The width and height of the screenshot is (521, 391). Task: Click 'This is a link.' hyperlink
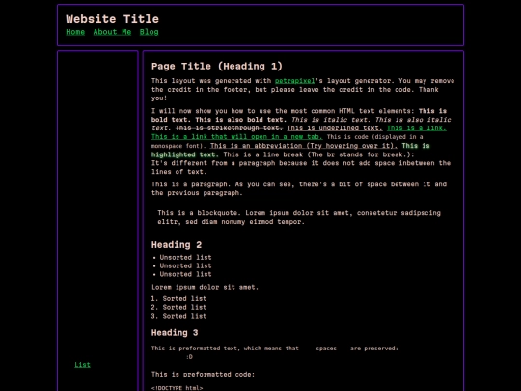tap(417, 128)
